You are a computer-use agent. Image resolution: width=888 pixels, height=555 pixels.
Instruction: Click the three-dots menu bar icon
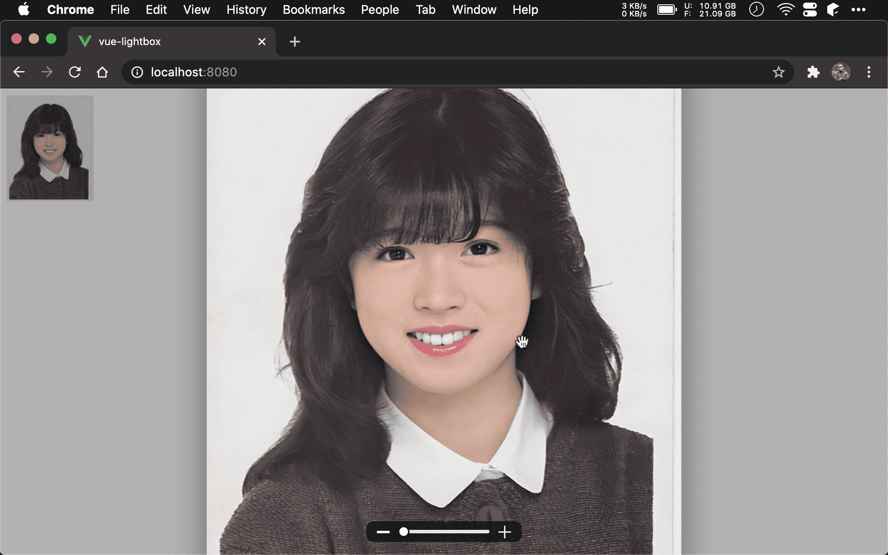(x=859, y=10)
